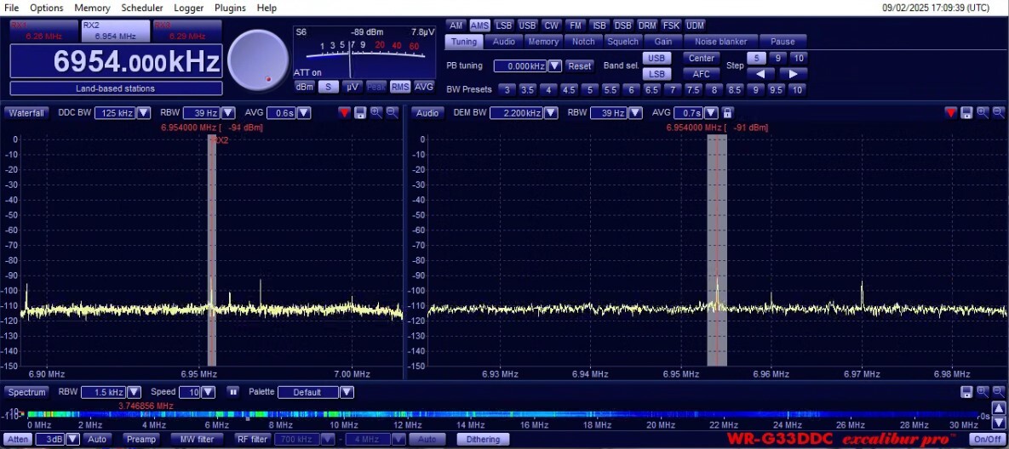Open the Scheduler menu
The image size is (1009, 449).
(141, 8)
